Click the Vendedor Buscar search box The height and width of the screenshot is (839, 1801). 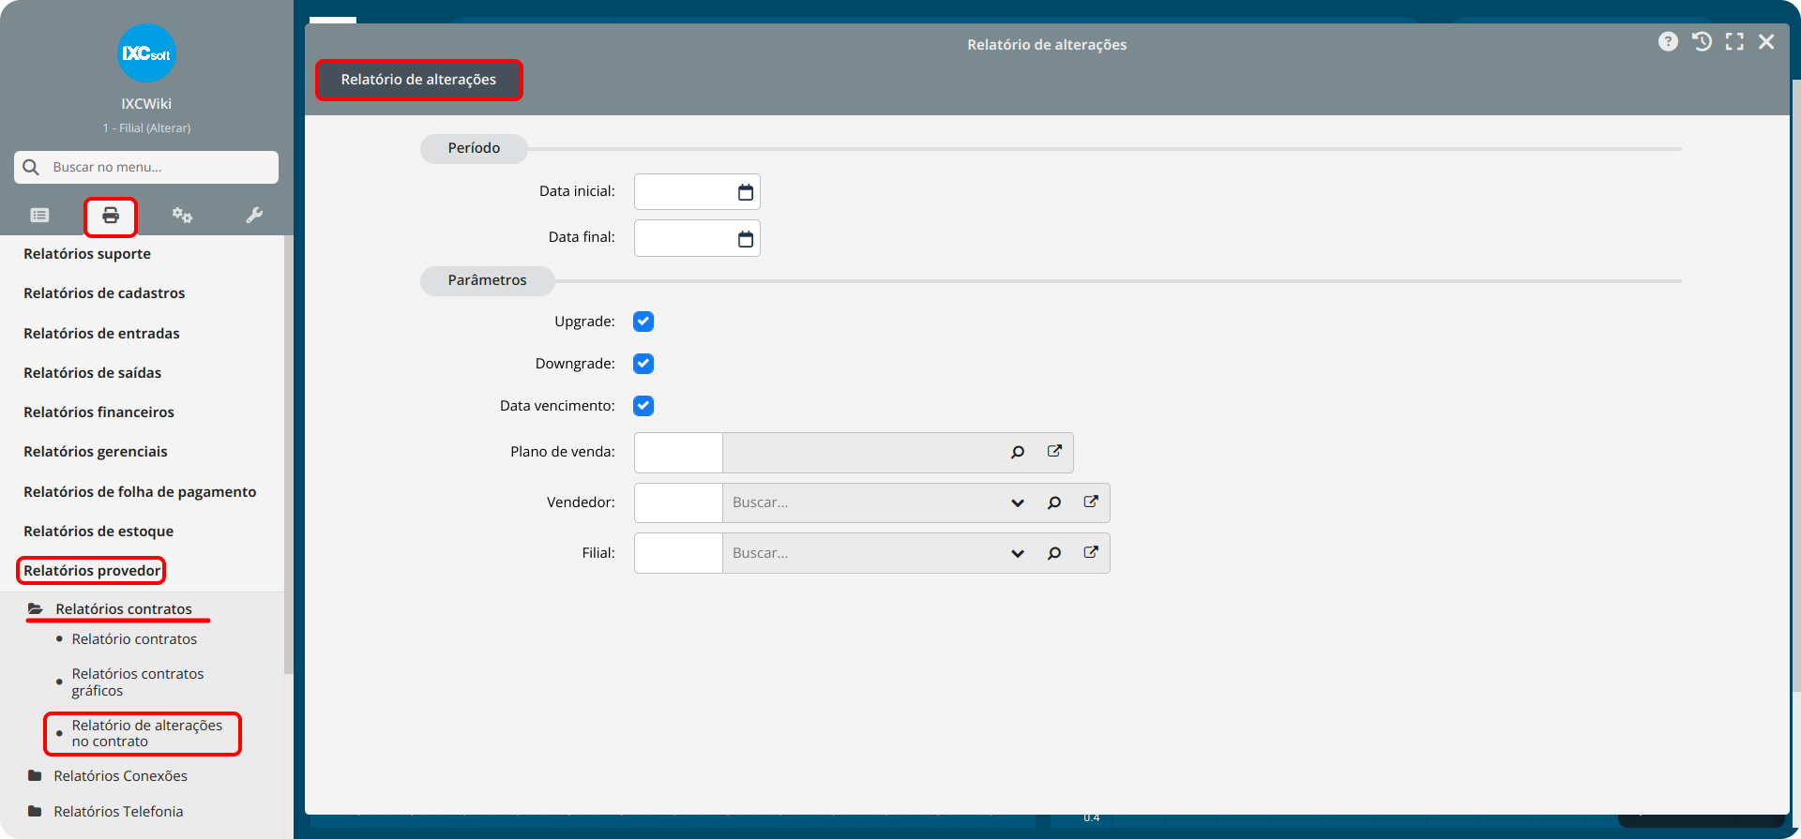click(863, 503)
